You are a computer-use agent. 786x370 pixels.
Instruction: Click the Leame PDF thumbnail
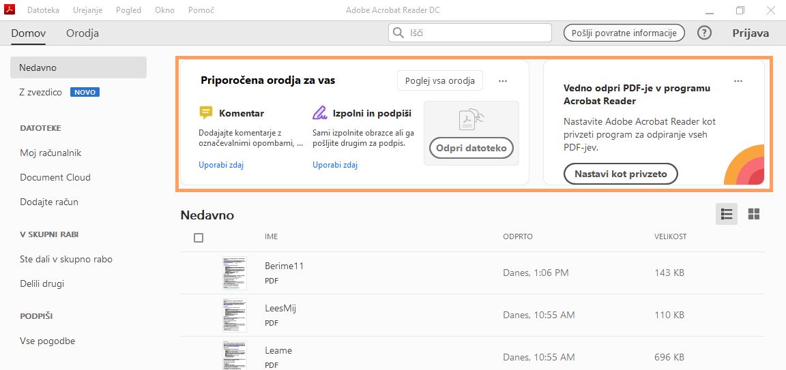[x=235, y=356]
